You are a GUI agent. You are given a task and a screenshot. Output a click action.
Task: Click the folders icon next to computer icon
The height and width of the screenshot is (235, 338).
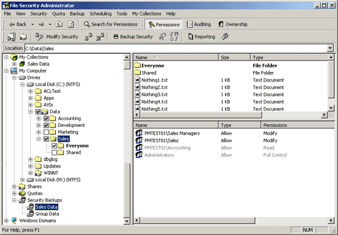click(x=23, y=37)
